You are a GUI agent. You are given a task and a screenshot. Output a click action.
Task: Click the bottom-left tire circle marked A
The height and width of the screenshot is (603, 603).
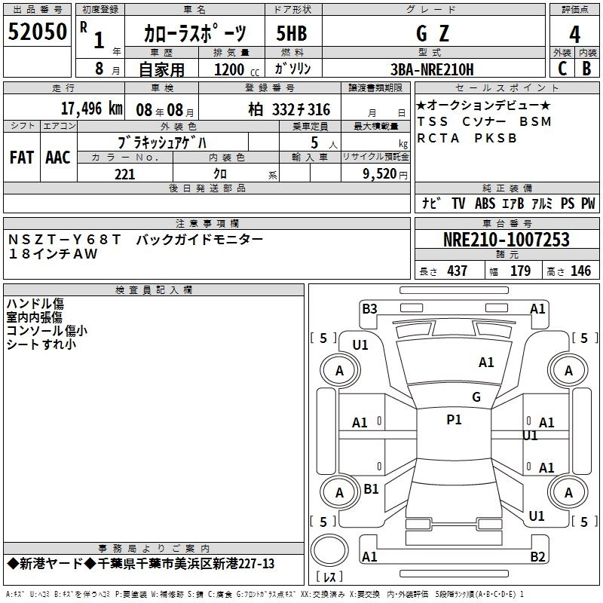click(339, 492)
